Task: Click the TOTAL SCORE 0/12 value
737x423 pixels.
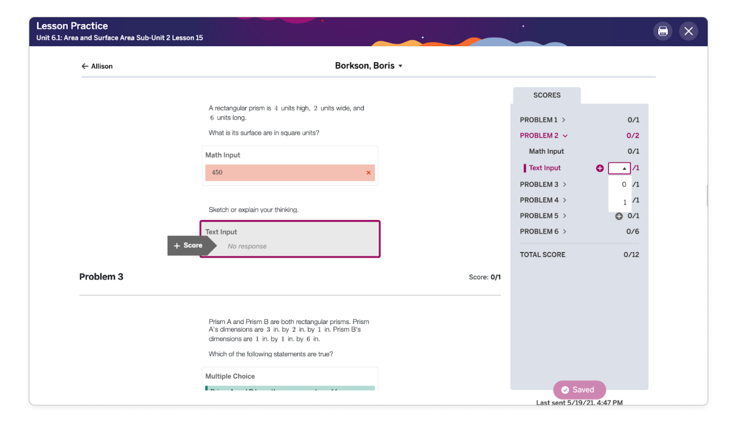Action: click(x=631, y=254)
